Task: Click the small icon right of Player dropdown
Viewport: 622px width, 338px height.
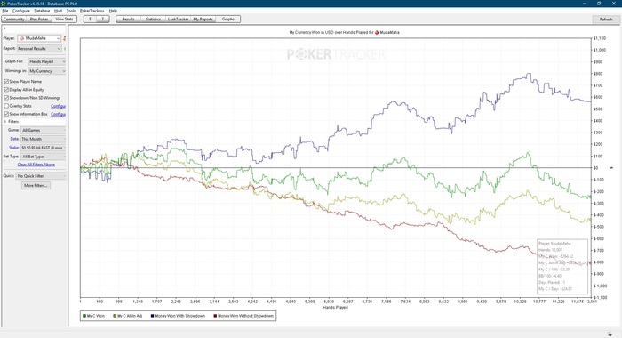Action: click(65, 38)
